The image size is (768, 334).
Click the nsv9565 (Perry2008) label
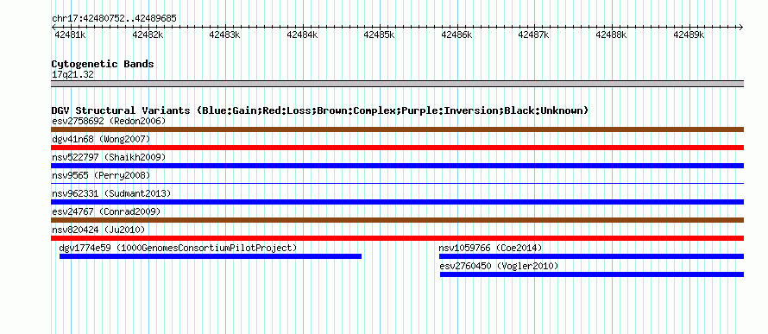point(101,175)
